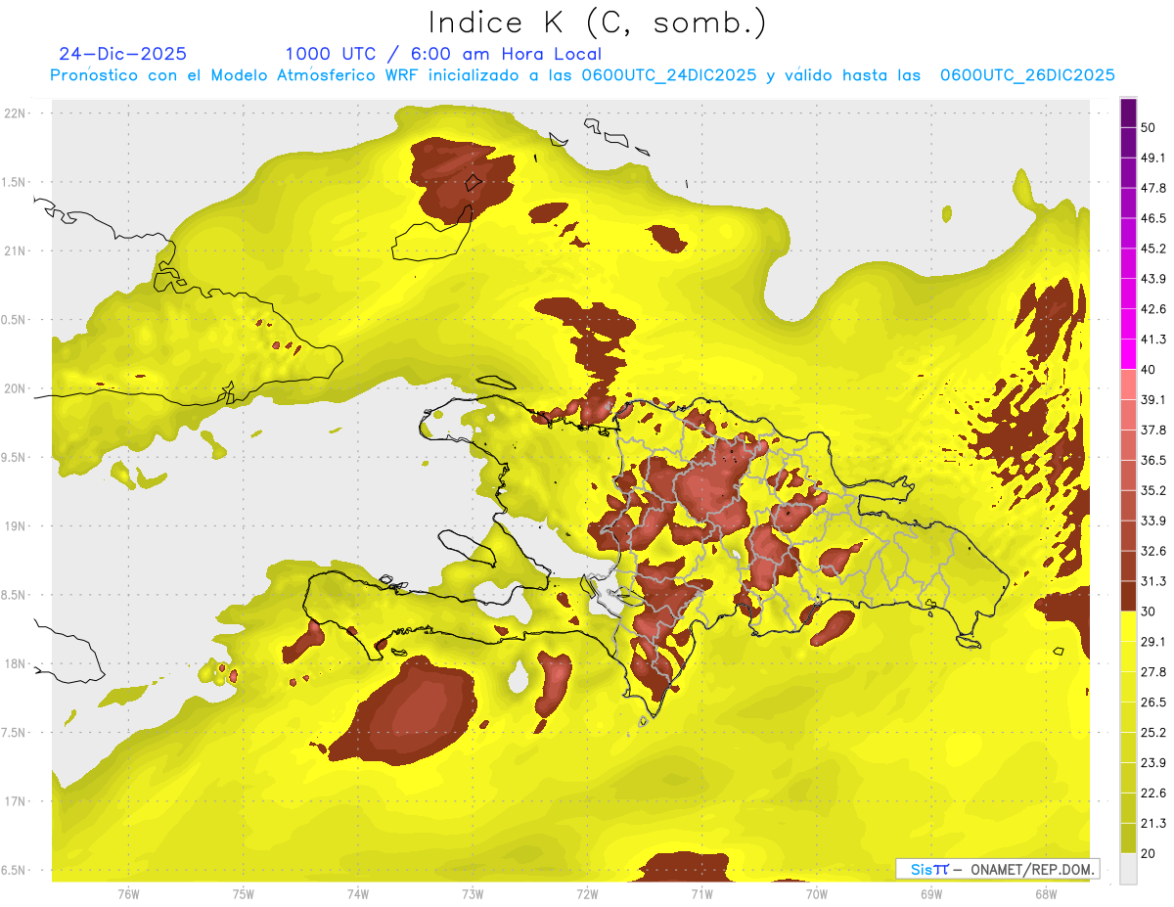This screenshot has height=907, width=1174.
Task: Click the colorbar value "41.3"
Action: 1153,340
